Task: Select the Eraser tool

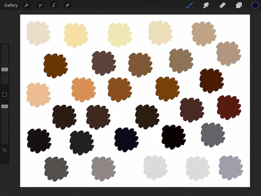Action: click(222, 5)
